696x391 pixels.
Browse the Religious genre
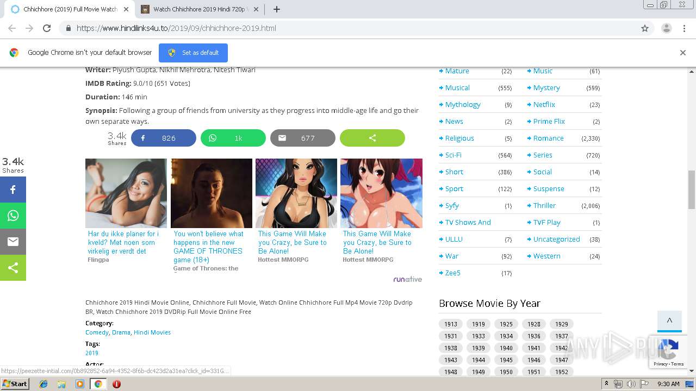[459, 138]
